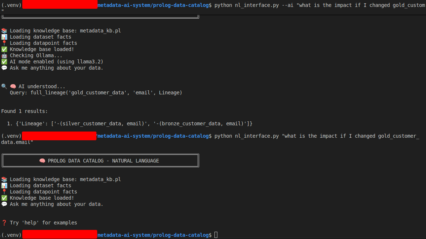
Task: Click the red question mark near "Try 'help'"
Action: (4, 223)
